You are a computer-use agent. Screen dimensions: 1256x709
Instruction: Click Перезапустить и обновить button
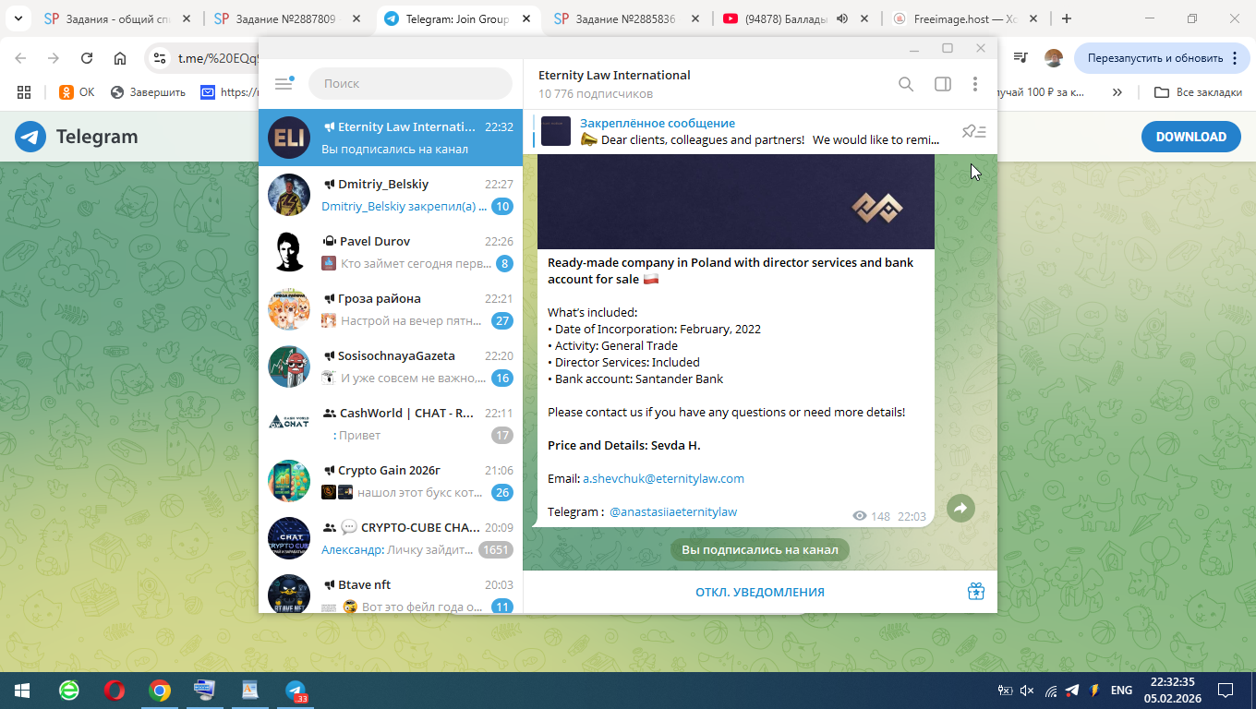click(1161, 57)
